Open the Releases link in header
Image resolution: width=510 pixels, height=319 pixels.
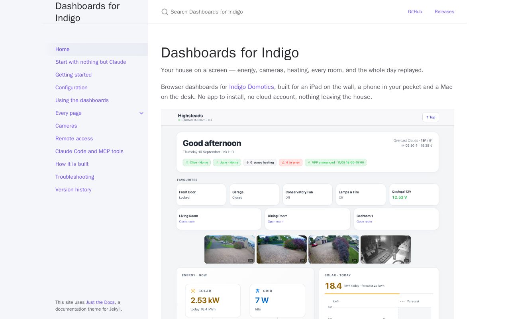coord(444,12)
